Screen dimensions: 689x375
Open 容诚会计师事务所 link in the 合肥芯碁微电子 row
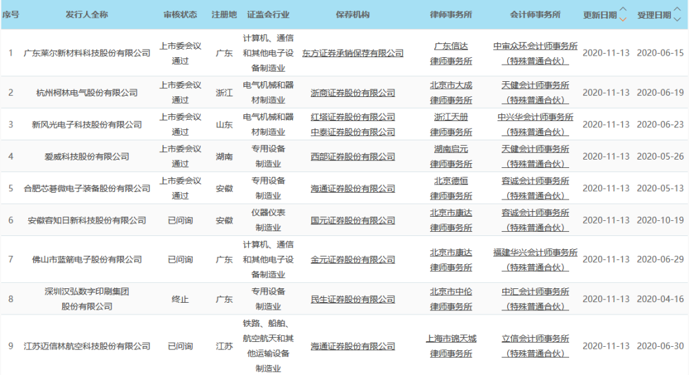coord(535,189)
